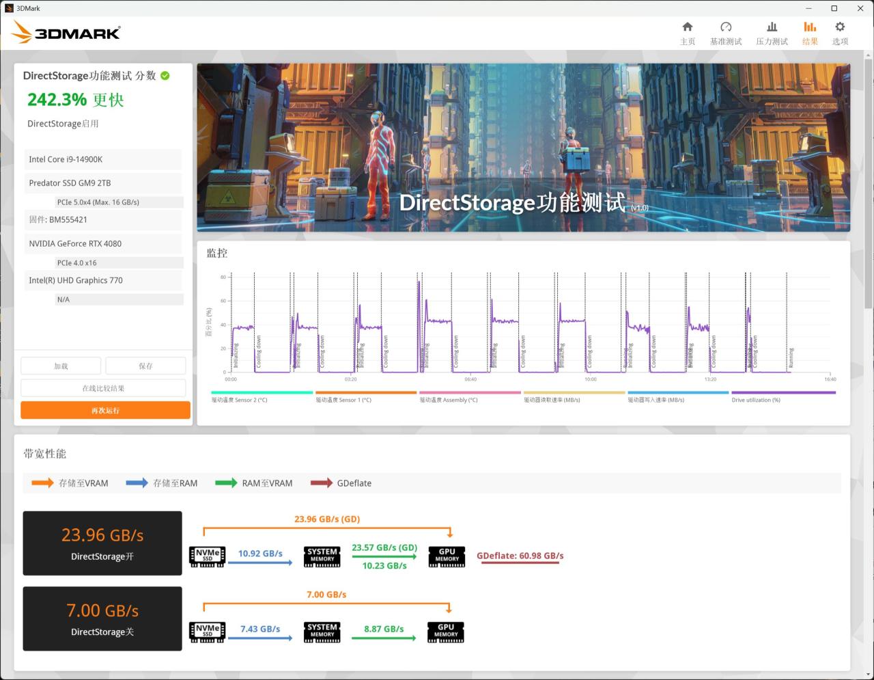Click the 23.96 GB/s DirectStorage开 card
874x680 pixels.
pyautogui.click(x=102, y=543)
